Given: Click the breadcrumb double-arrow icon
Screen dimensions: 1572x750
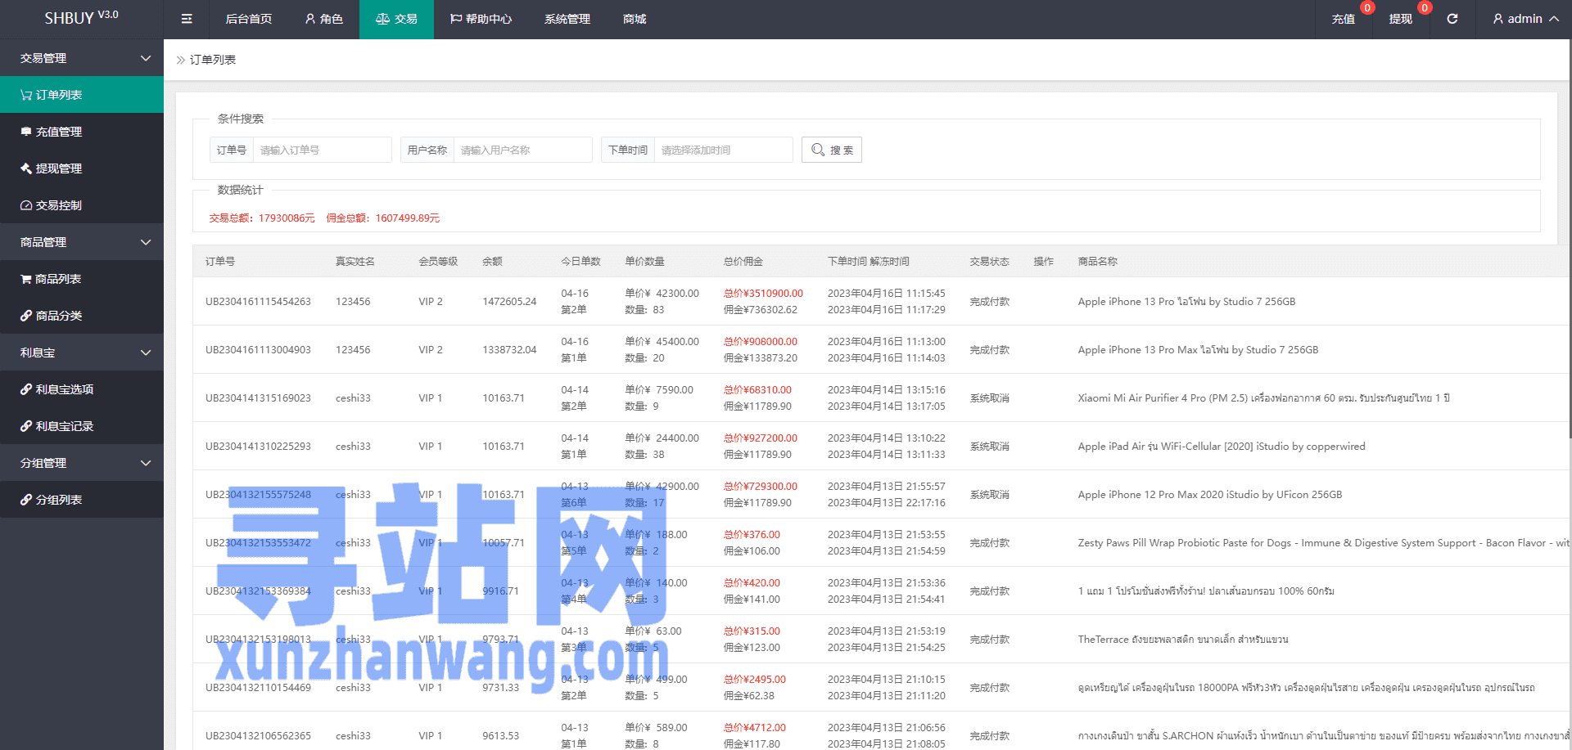Looking at the screenshot, I should tap(181, 60).
